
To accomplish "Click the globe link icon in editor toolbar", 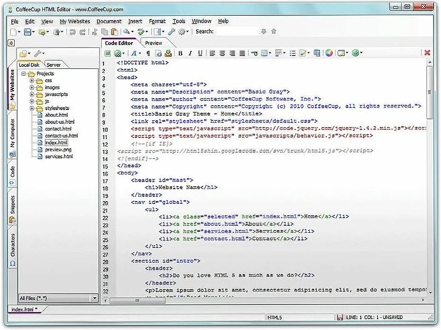I will [118, 53].
